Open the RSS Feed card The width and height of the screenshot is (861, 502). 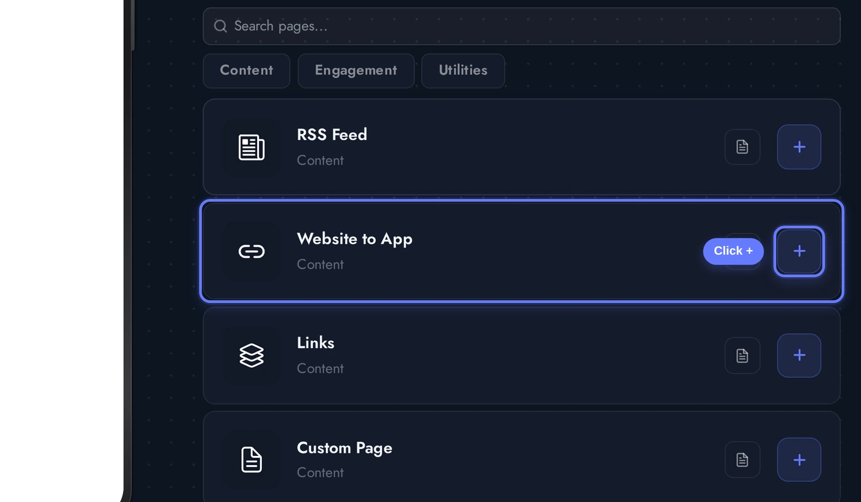tap(492, 146)
